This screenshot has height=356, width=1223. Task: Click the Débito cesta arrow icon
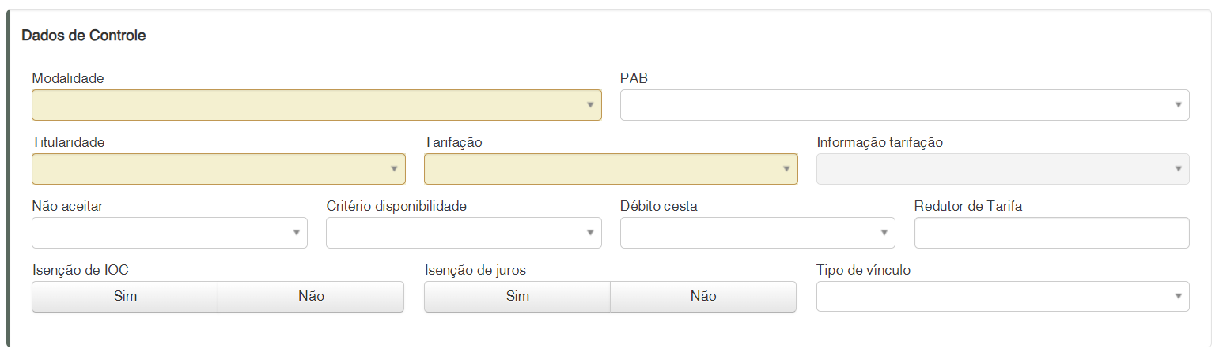(884, 233)
